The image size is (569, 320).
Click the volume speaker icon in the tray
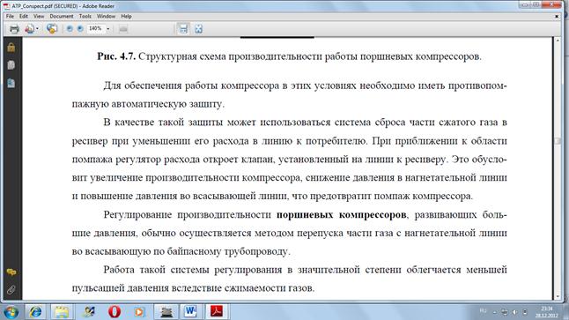(514, 312)
